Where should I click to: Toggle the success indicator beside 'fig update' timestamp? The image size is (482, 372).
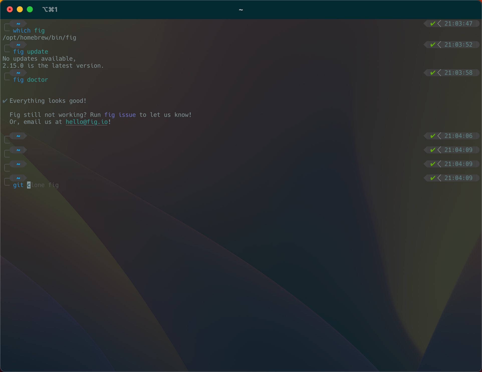[x=433, y=44]
